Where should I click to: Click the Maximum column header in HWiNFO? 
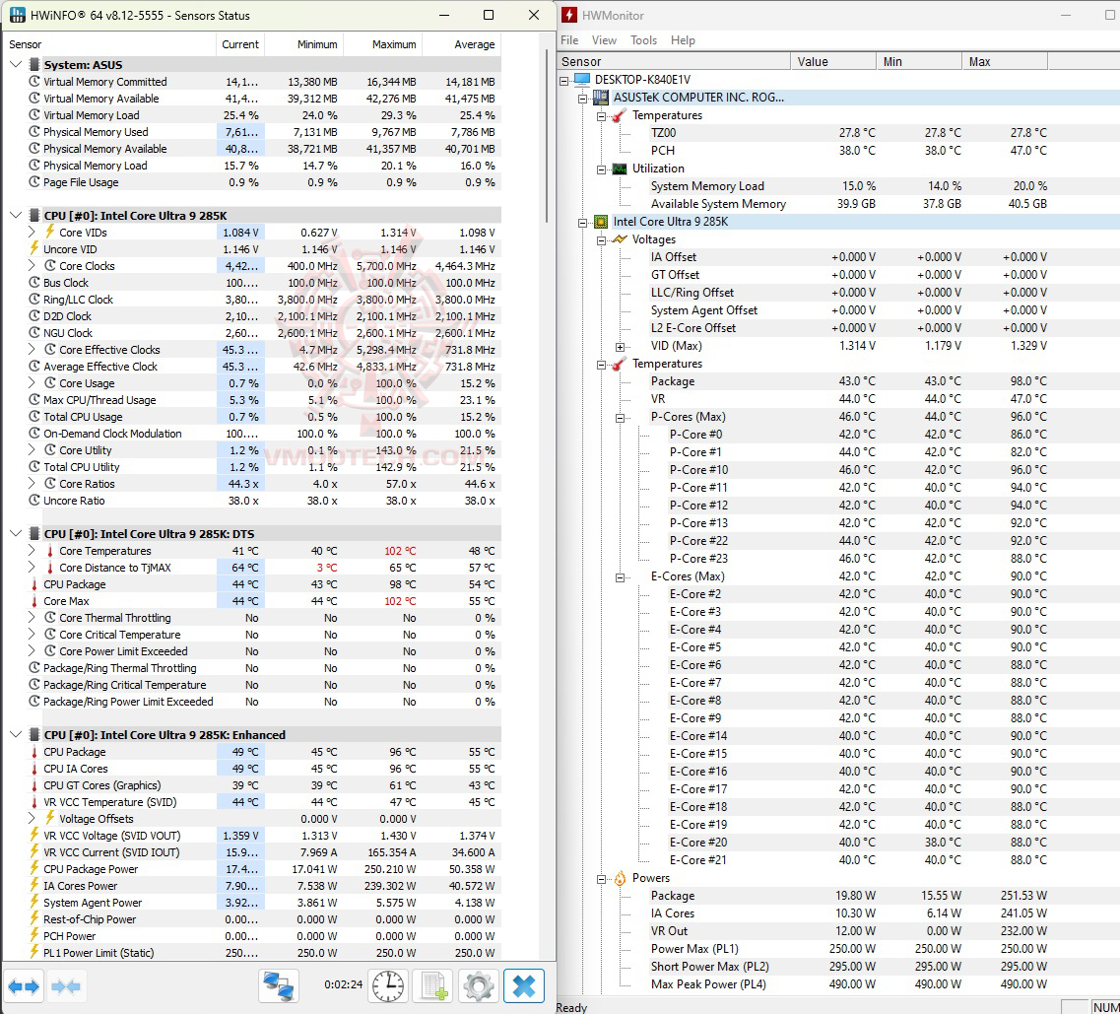(x=383, y=44)
